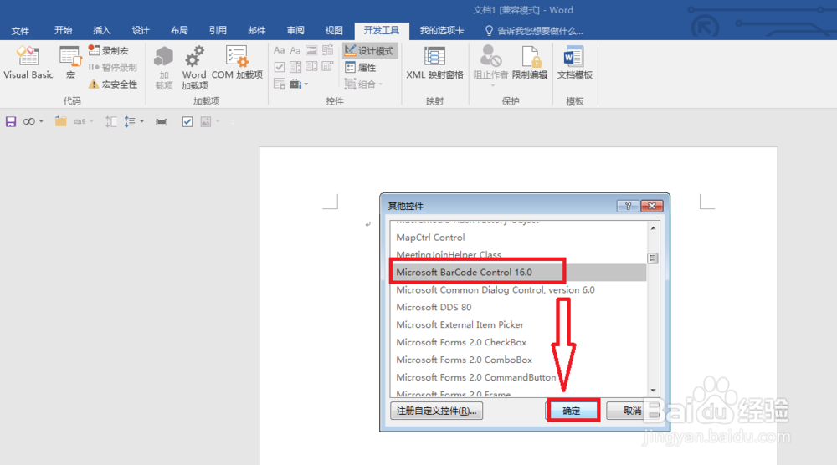Open the Visual Basic editor

click(x=28, y=63)
